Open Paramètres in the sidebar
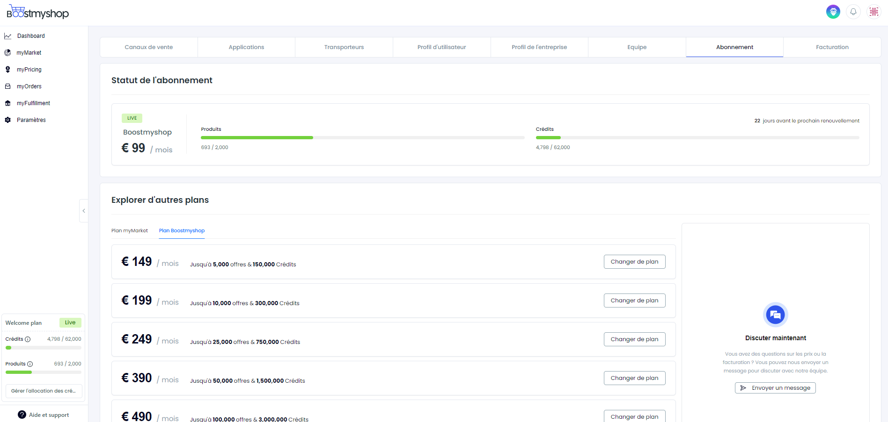Screen dimensions: 888x422 [x=31, y=120]
